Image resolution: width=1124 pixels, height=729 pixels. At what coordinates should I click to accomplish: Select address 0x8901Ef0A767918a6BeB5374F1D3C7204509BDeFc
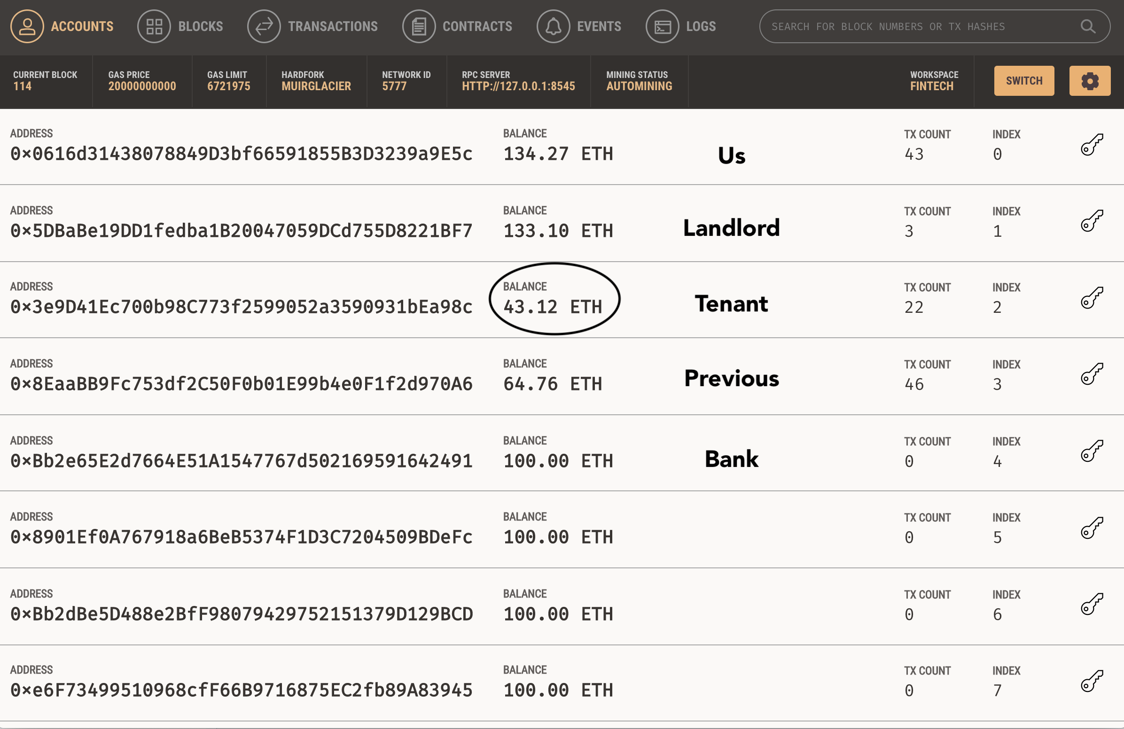242,537
